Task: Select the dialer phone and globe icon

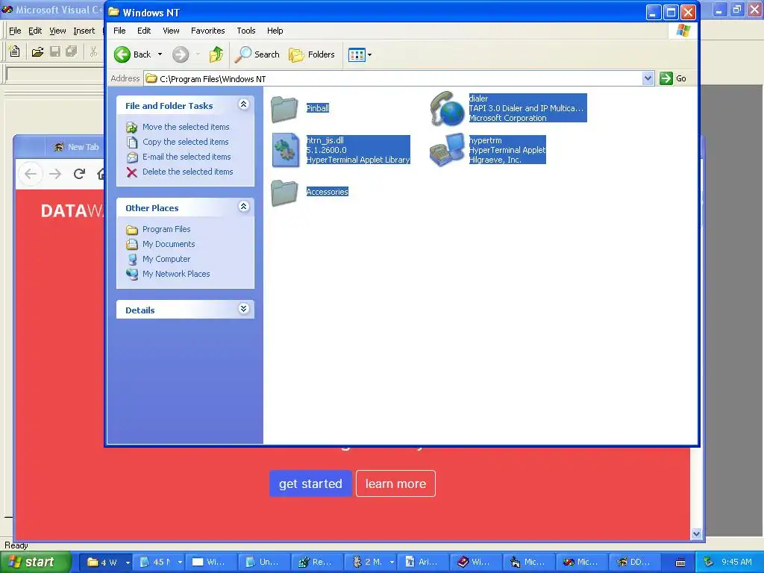Action: (x=447, y=108)
